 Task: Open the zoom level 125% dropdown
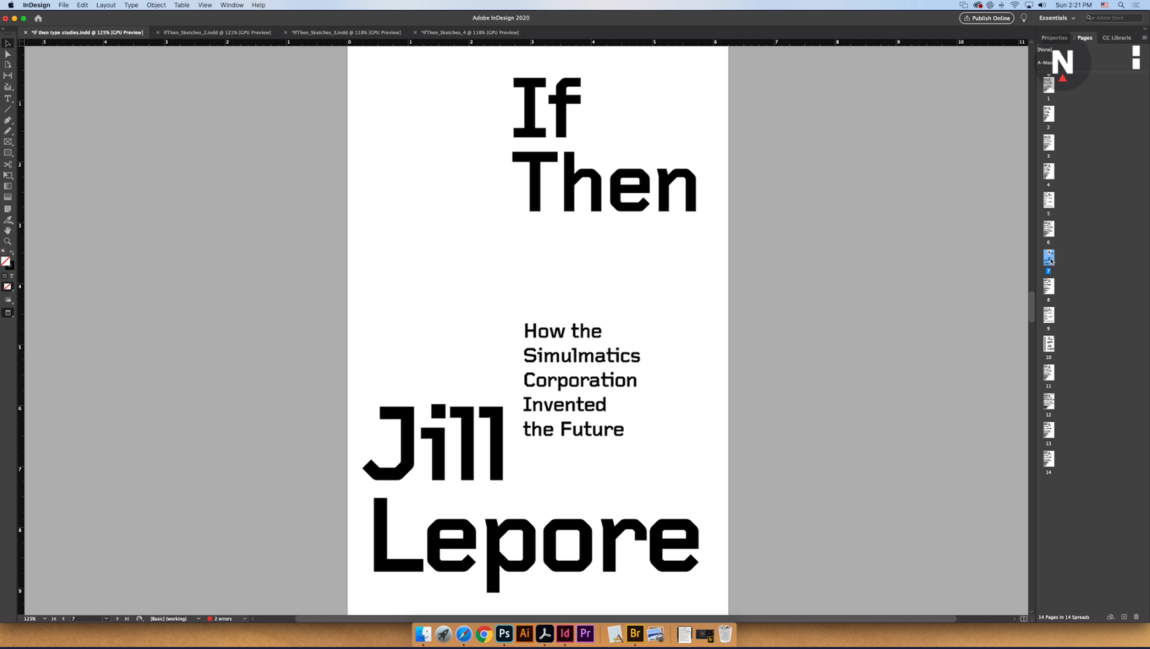click(44, 619)
